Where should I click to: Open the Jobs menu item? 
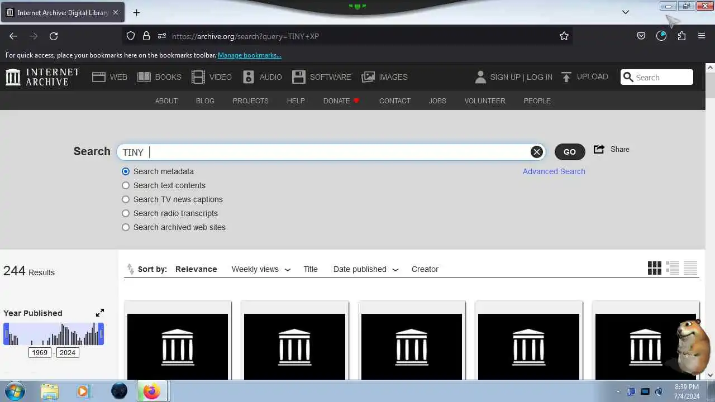pyautogui.click(x=437, y=101)
